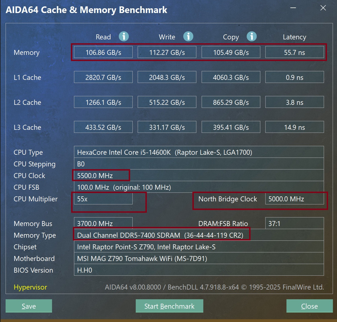Click the Copy column header
The width and height of the screenshot is (337, 322).
(x=231, y=37)
